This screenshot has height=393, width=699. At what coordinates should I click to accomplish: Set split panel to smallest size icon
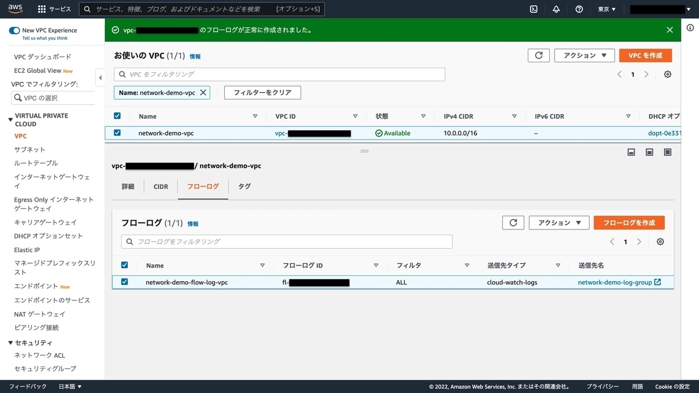pos(631,152)
